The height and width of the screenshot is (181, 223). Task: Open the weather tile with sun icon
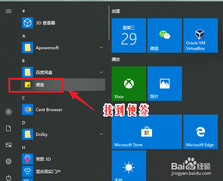point(129,166)
